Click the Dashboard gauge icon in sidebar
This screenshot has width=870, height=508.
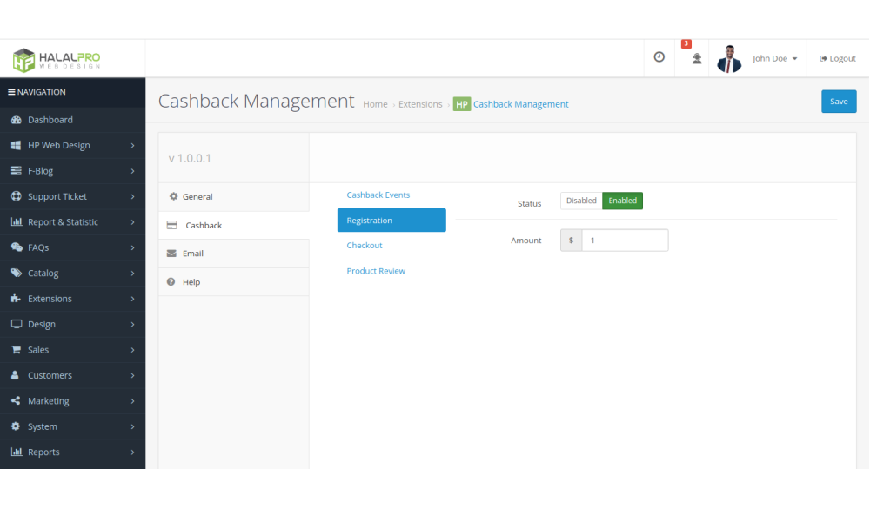16,120
